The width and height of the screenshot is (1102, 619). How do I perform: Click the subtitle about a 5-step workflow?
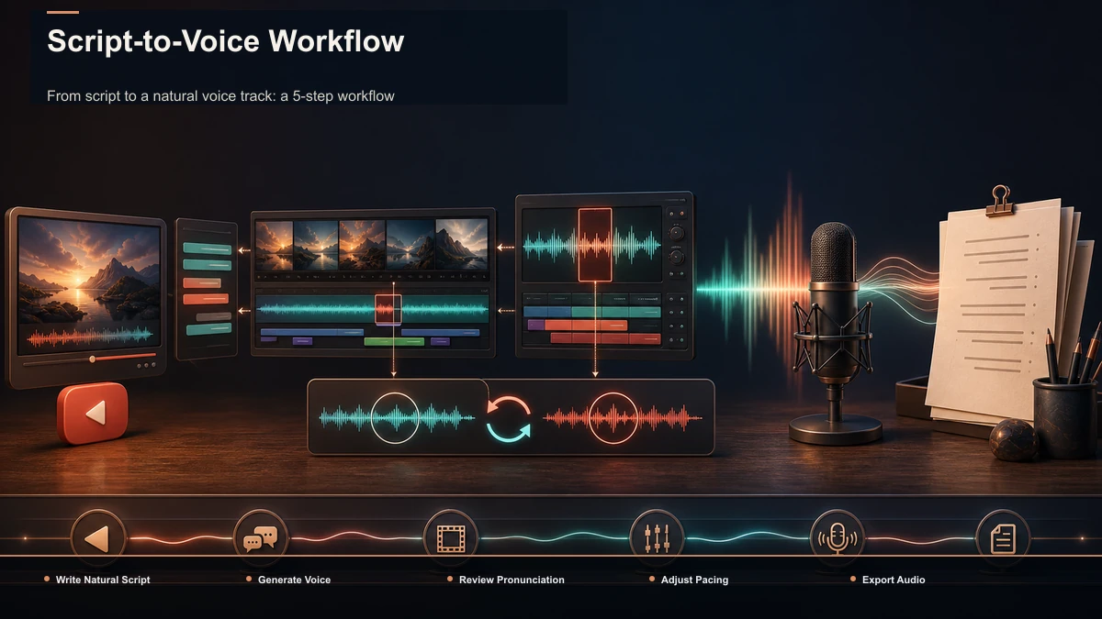pos(220,95)
